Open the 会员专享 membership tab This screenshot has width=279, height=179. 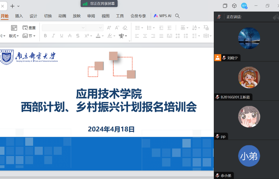[138, 16]
